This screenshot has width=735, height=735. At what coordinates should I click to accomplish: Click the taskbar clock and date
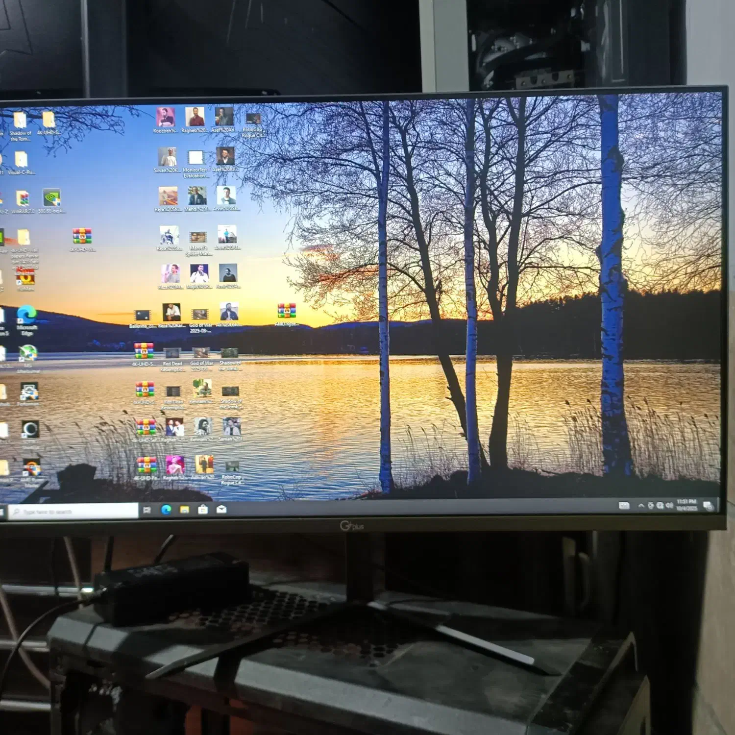pos(686,505)
